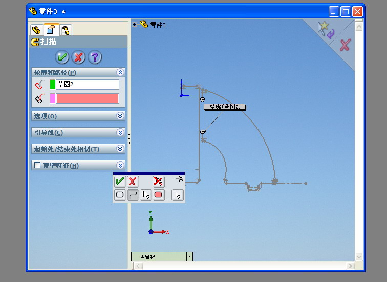Screen dimensions: 387x282
Task: Click the panel splitter collapse arrows
Action: (129, 139)
